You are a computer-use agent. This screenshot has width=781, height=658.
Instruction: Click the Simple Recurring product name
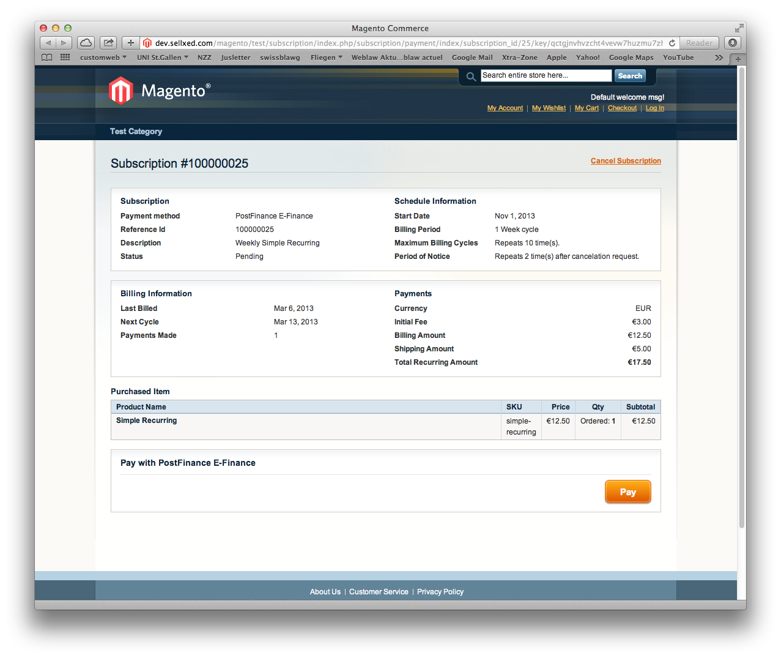click(146, 421)
